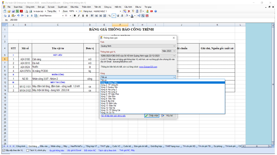Image resolution: width=277 pixels, height=155 pixels.
Task: Open the Công cụ menu
Action: tap(108, 7)
